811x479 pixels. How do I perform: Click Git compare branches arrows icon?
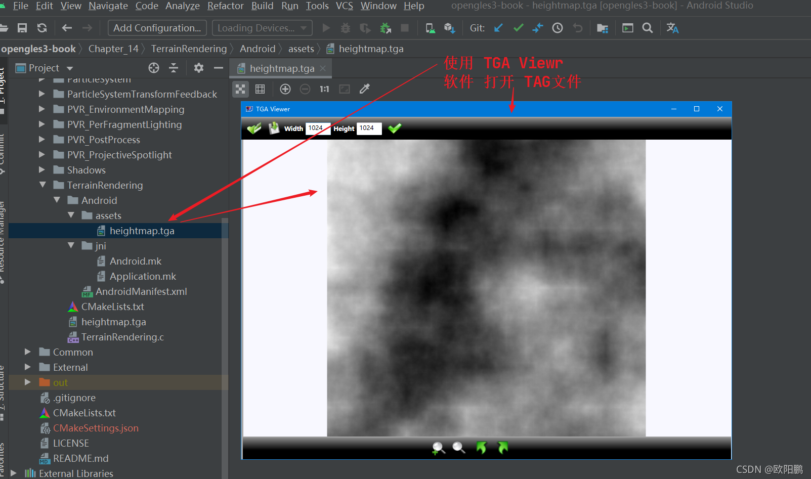point(538,28)
